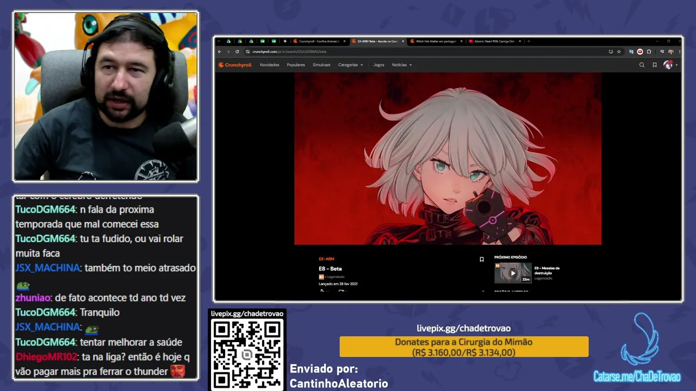Expand the Categorias dropdown

(x=350, y=65)
